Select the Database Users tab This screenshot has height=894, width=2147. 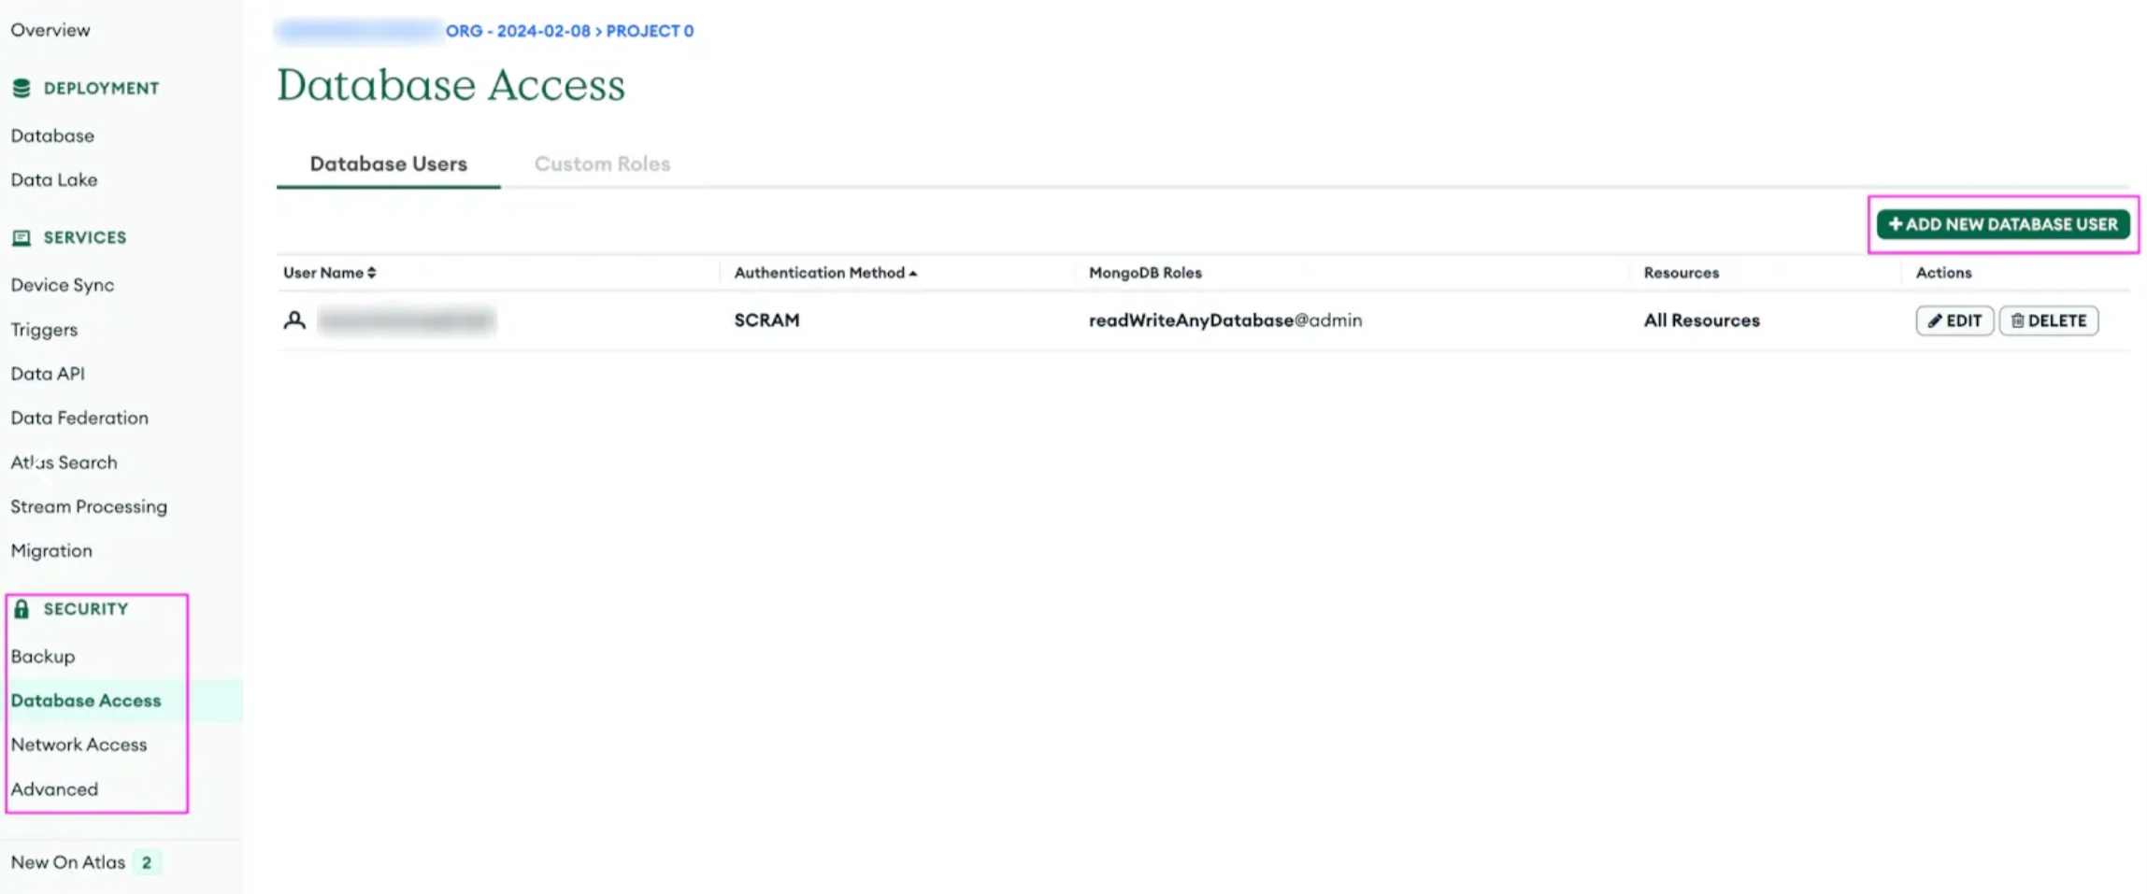click(x=388, y=163)
